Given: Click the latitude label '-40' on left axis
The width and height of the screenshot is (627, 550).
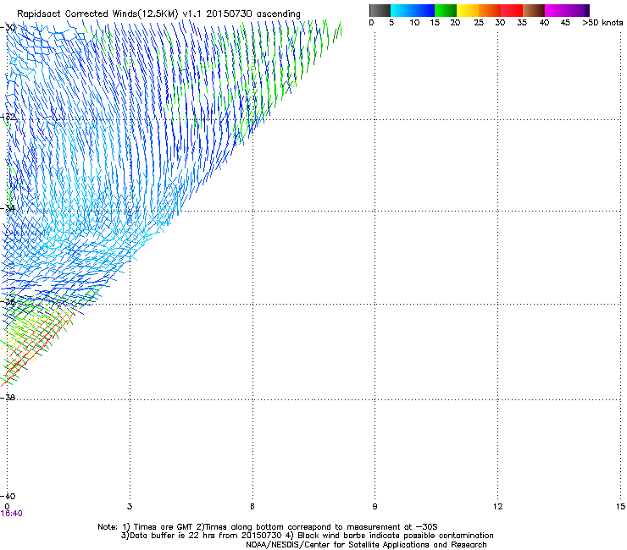Looking at the screenshot, I should (x=8, y=496).
